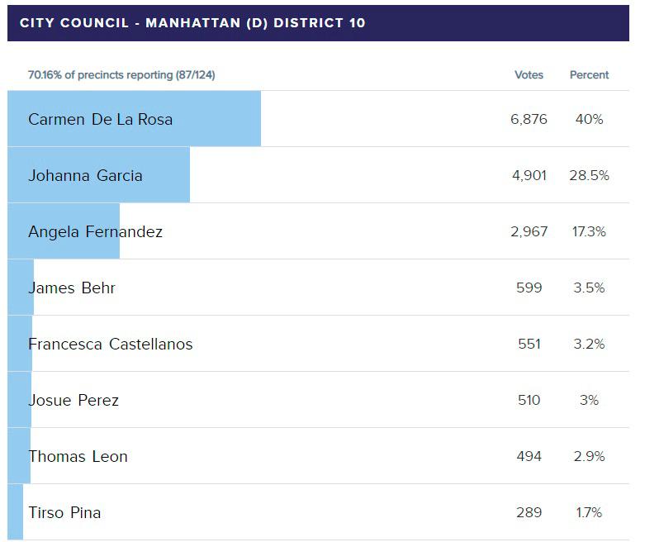Click Francesca Castellanos' 551 vote count

point(529,344)
